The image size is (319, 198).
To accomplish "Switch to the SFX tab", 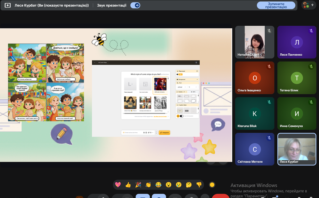I will pos(194,92).
